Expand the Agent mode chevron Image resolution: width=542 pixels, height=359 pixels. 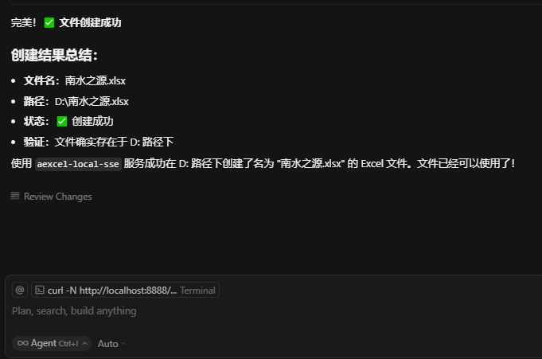(84, 343)
